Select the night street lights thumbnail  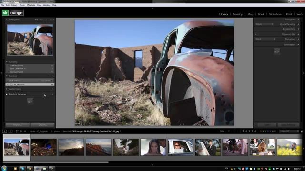[x=44, y=147]
